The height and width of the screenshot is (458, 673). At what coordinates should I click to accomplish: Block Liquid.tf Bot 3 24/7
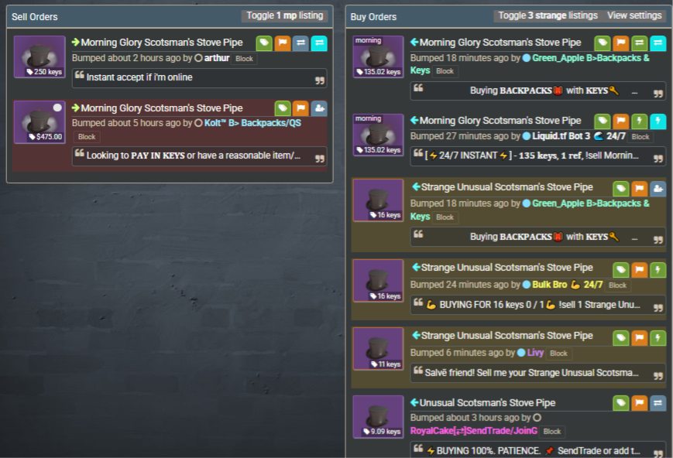click(x=640, y=137)
